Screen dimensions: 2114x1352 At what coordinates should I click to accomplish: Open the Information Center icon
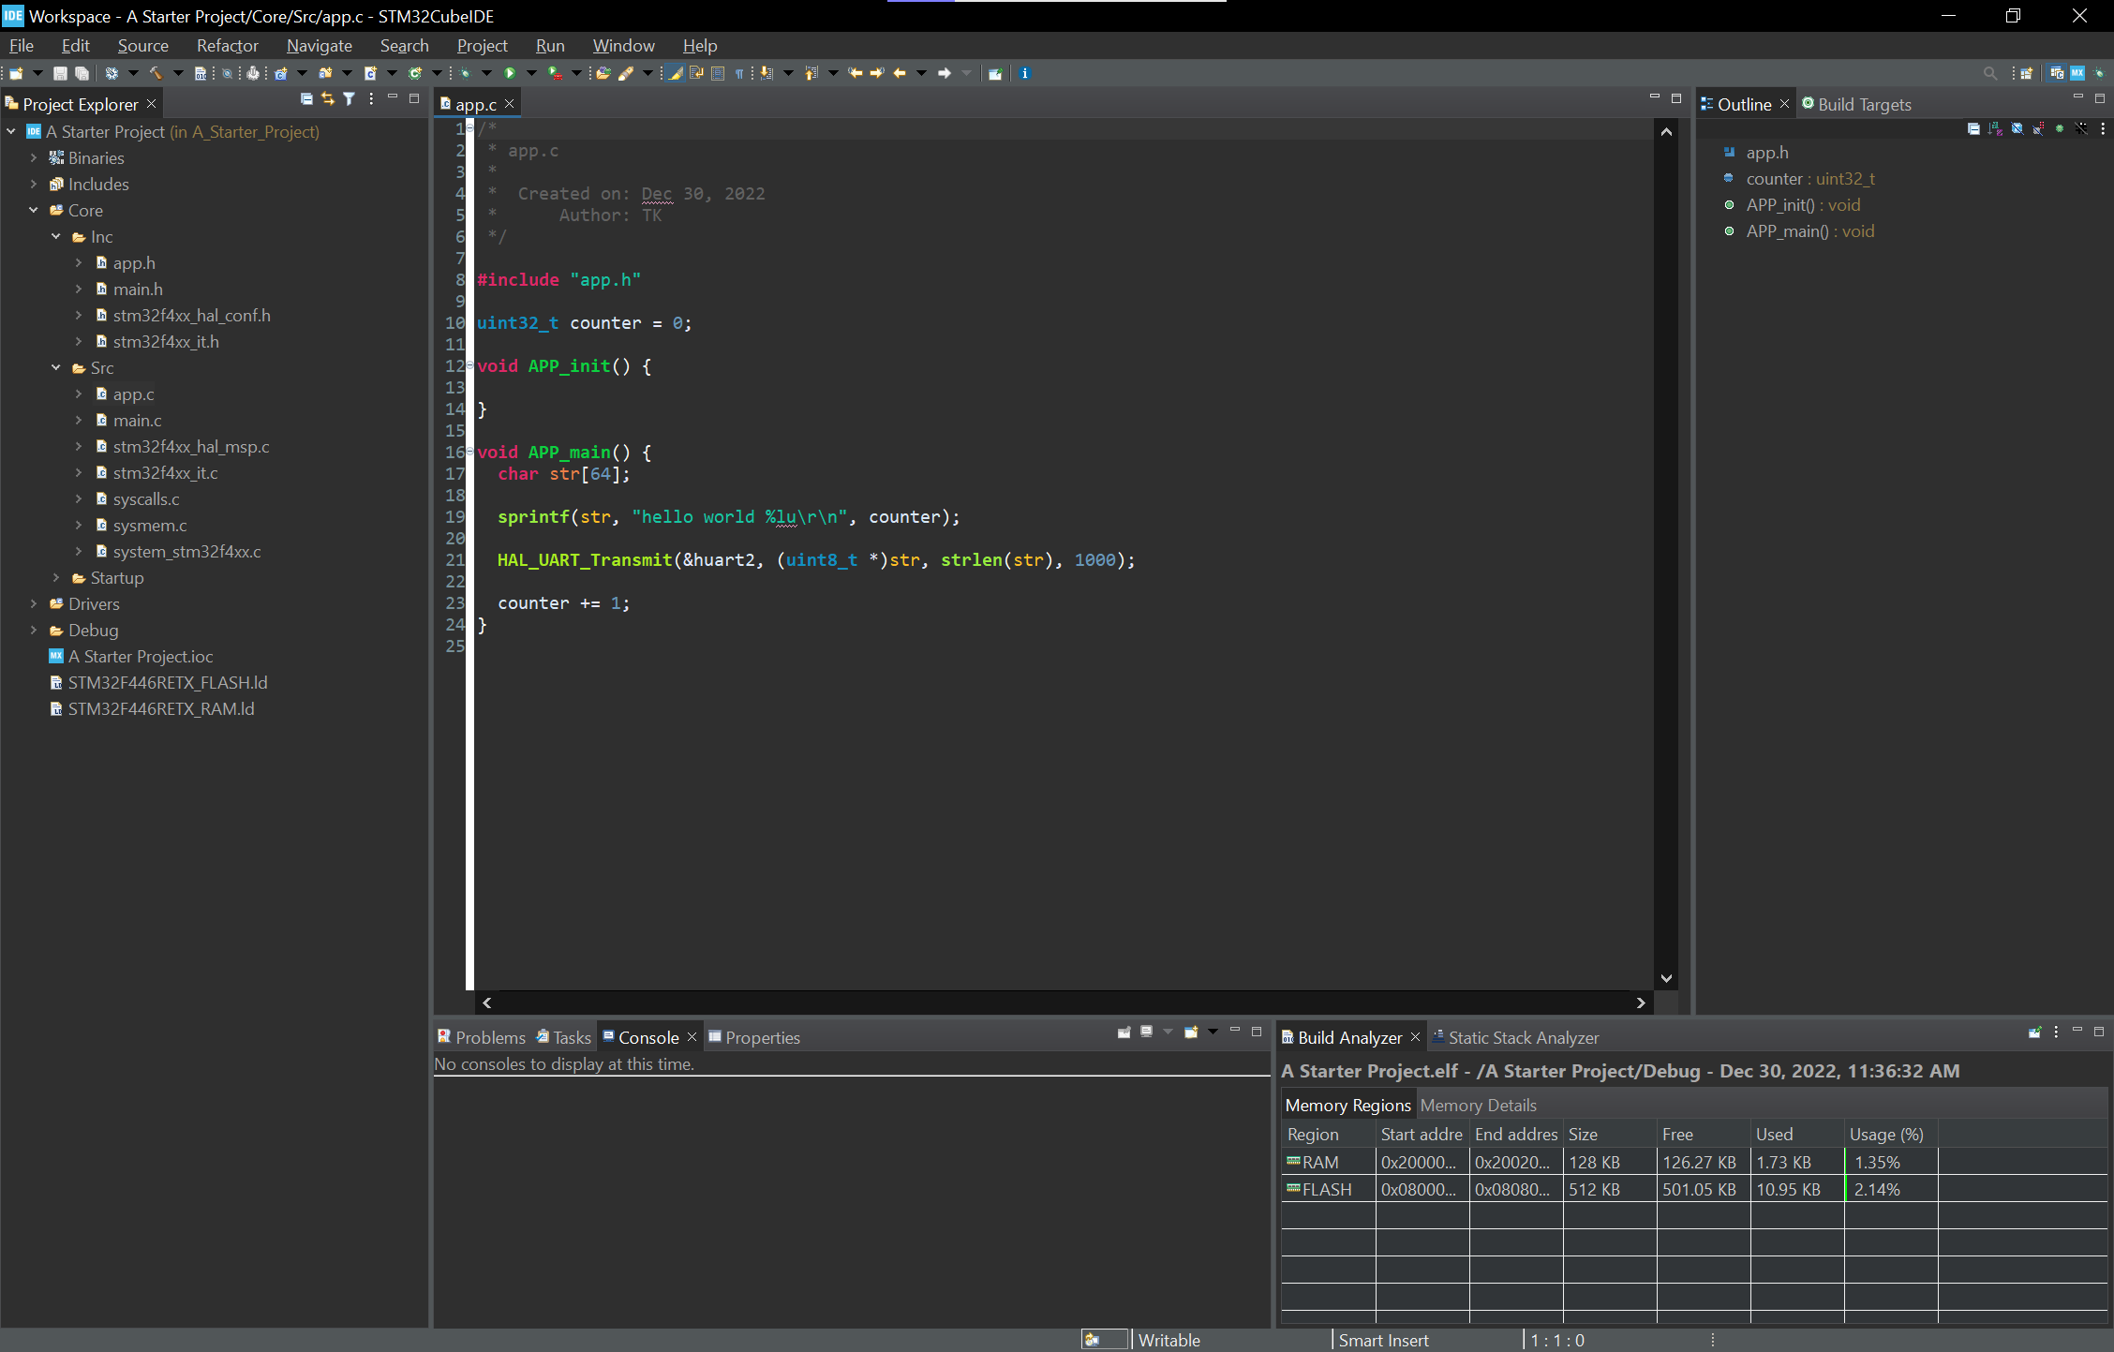1024,73
